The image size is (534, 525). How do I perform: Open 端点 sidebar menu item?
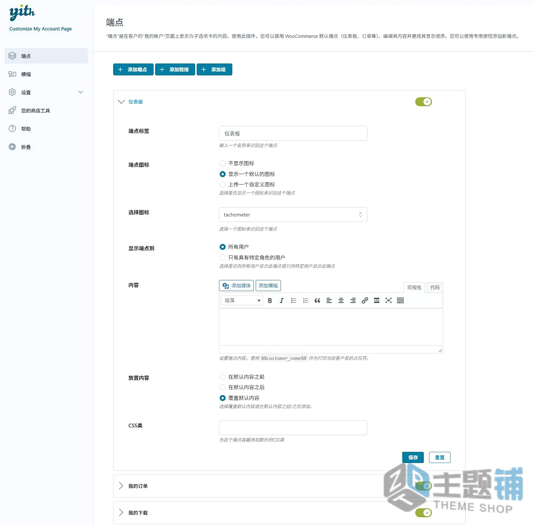click(x=46, y=56)
